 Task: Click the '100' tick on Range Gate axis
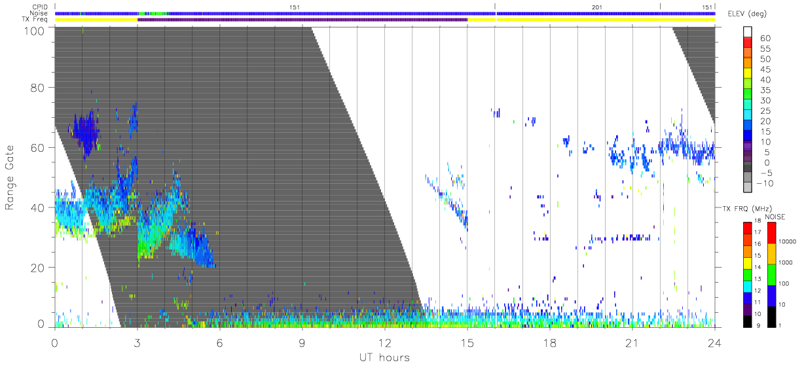tap(33, 30)
